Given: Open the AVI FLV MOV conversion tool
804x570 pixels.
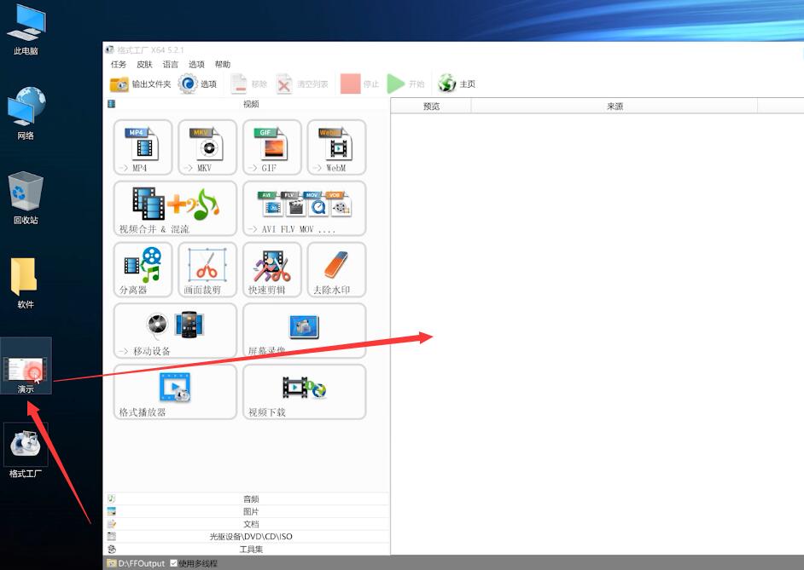Looking at the screenshot, I should click(x=305, y=208).
